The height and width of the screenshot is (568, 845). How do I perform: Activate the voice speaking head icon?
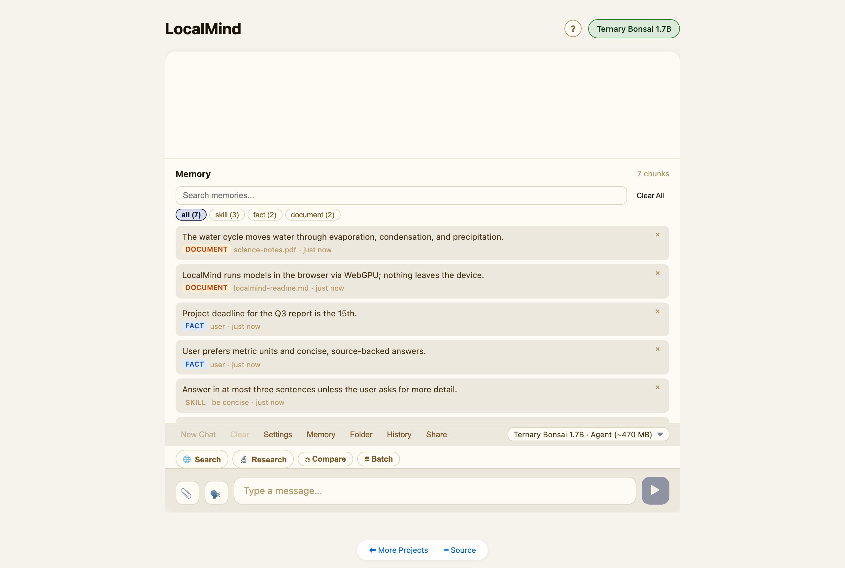pos(216,493)
